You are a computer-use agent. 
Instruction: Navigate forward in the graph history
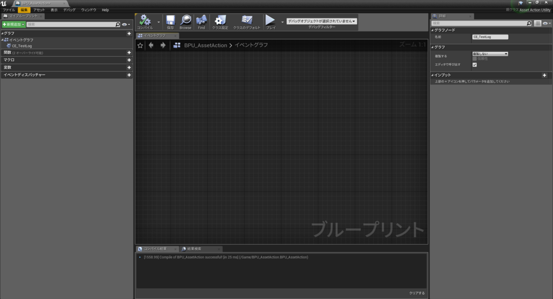[163, 45]
